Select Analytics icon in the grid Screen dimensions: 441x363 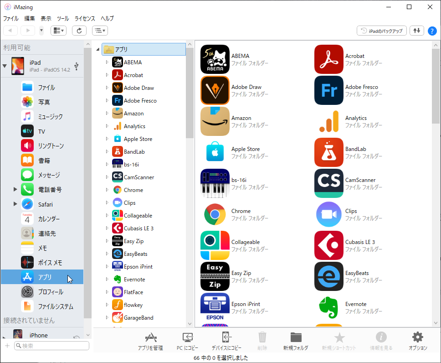pos(329,121)
